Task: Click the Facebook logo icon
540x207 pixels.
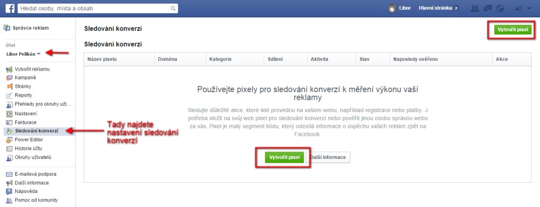Action: coord(10,8)
